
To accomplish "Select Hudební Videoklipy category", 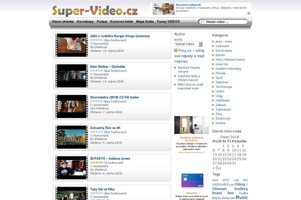I will click(228, 68).
